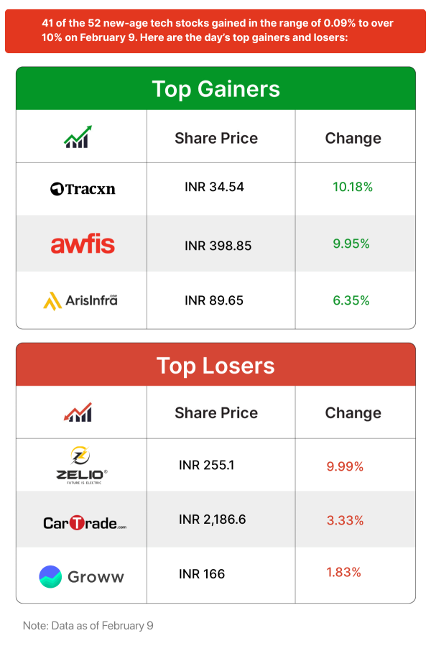This screenshot has height=651, width=431.
Task: Select the INR 2,186.6 share price
Action: (x=212, y=520)
